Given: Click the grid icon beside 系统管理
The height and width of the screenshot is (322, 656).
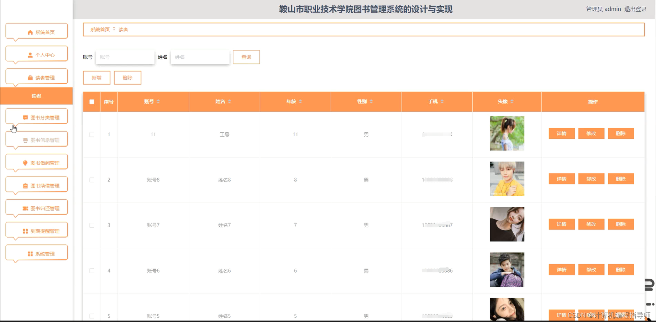Looking at the screenshot, I should pyautogui.click(x=30, y=254).
